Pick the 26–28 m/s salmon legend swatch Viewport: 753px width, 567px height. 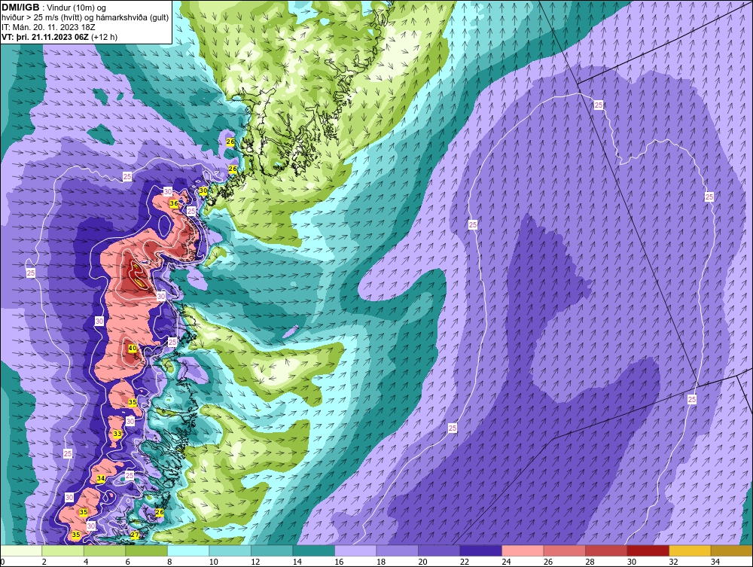coord(564,550)
